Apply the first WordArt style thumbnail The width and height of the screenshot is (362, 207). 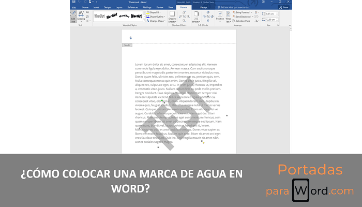(99, 16)
